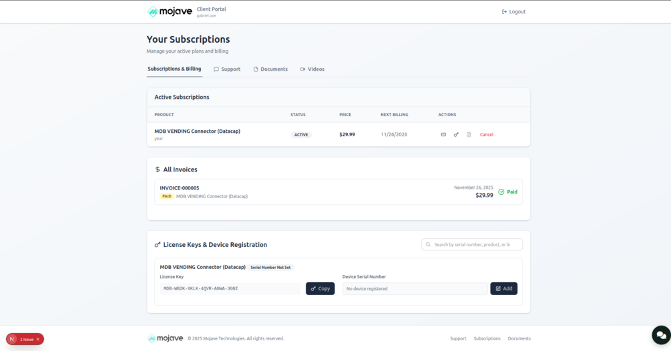Click the ACTIVE status badge
The image size is (671, 351).
pyautogui.click(x=301, y=135)
